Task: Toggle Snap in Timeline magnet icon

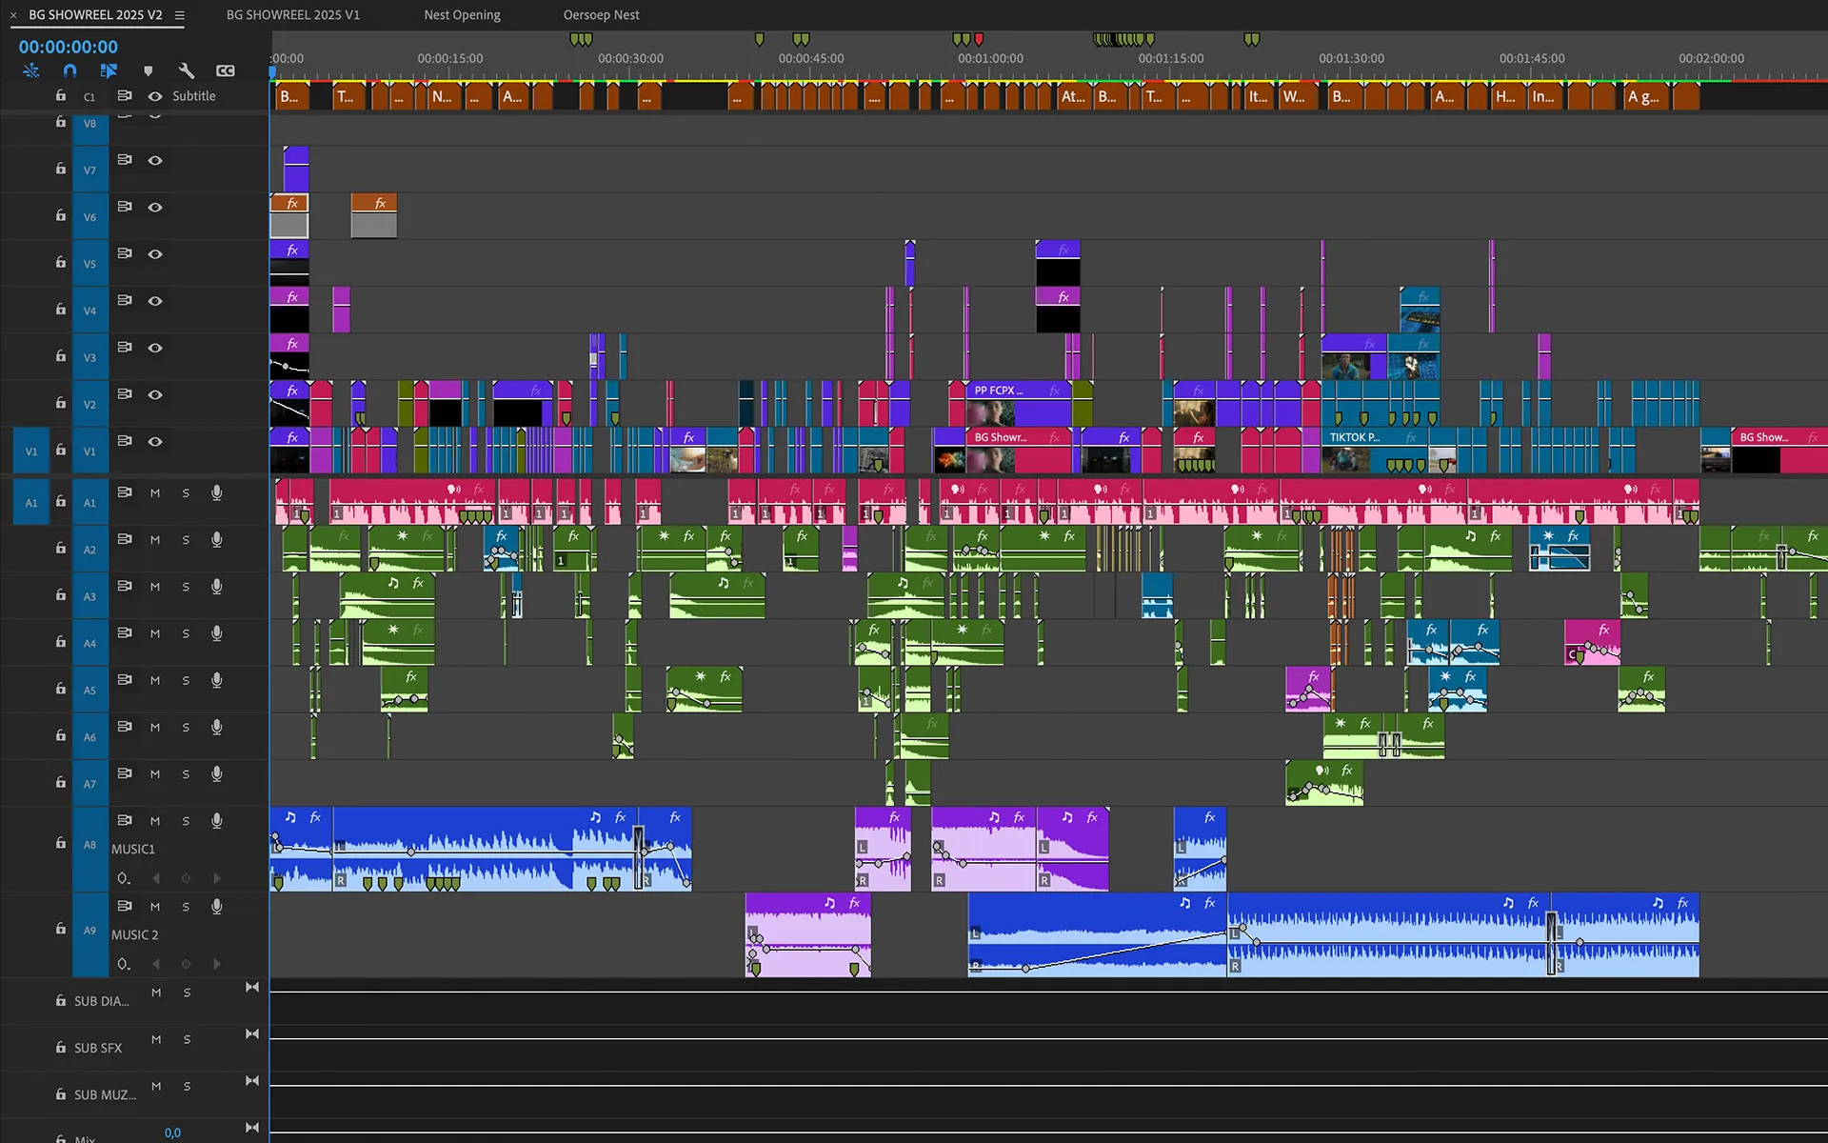Action: tap(70, 70)
